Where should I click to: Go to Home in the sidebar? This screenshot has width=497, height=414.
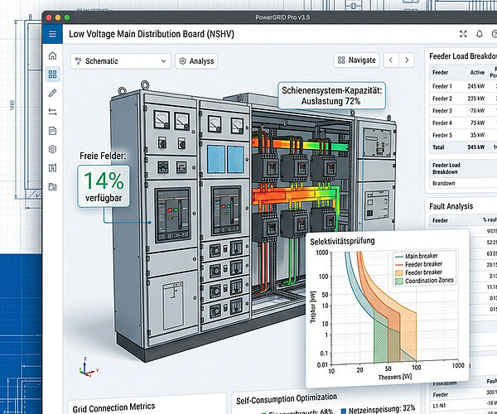coord(53,55)
